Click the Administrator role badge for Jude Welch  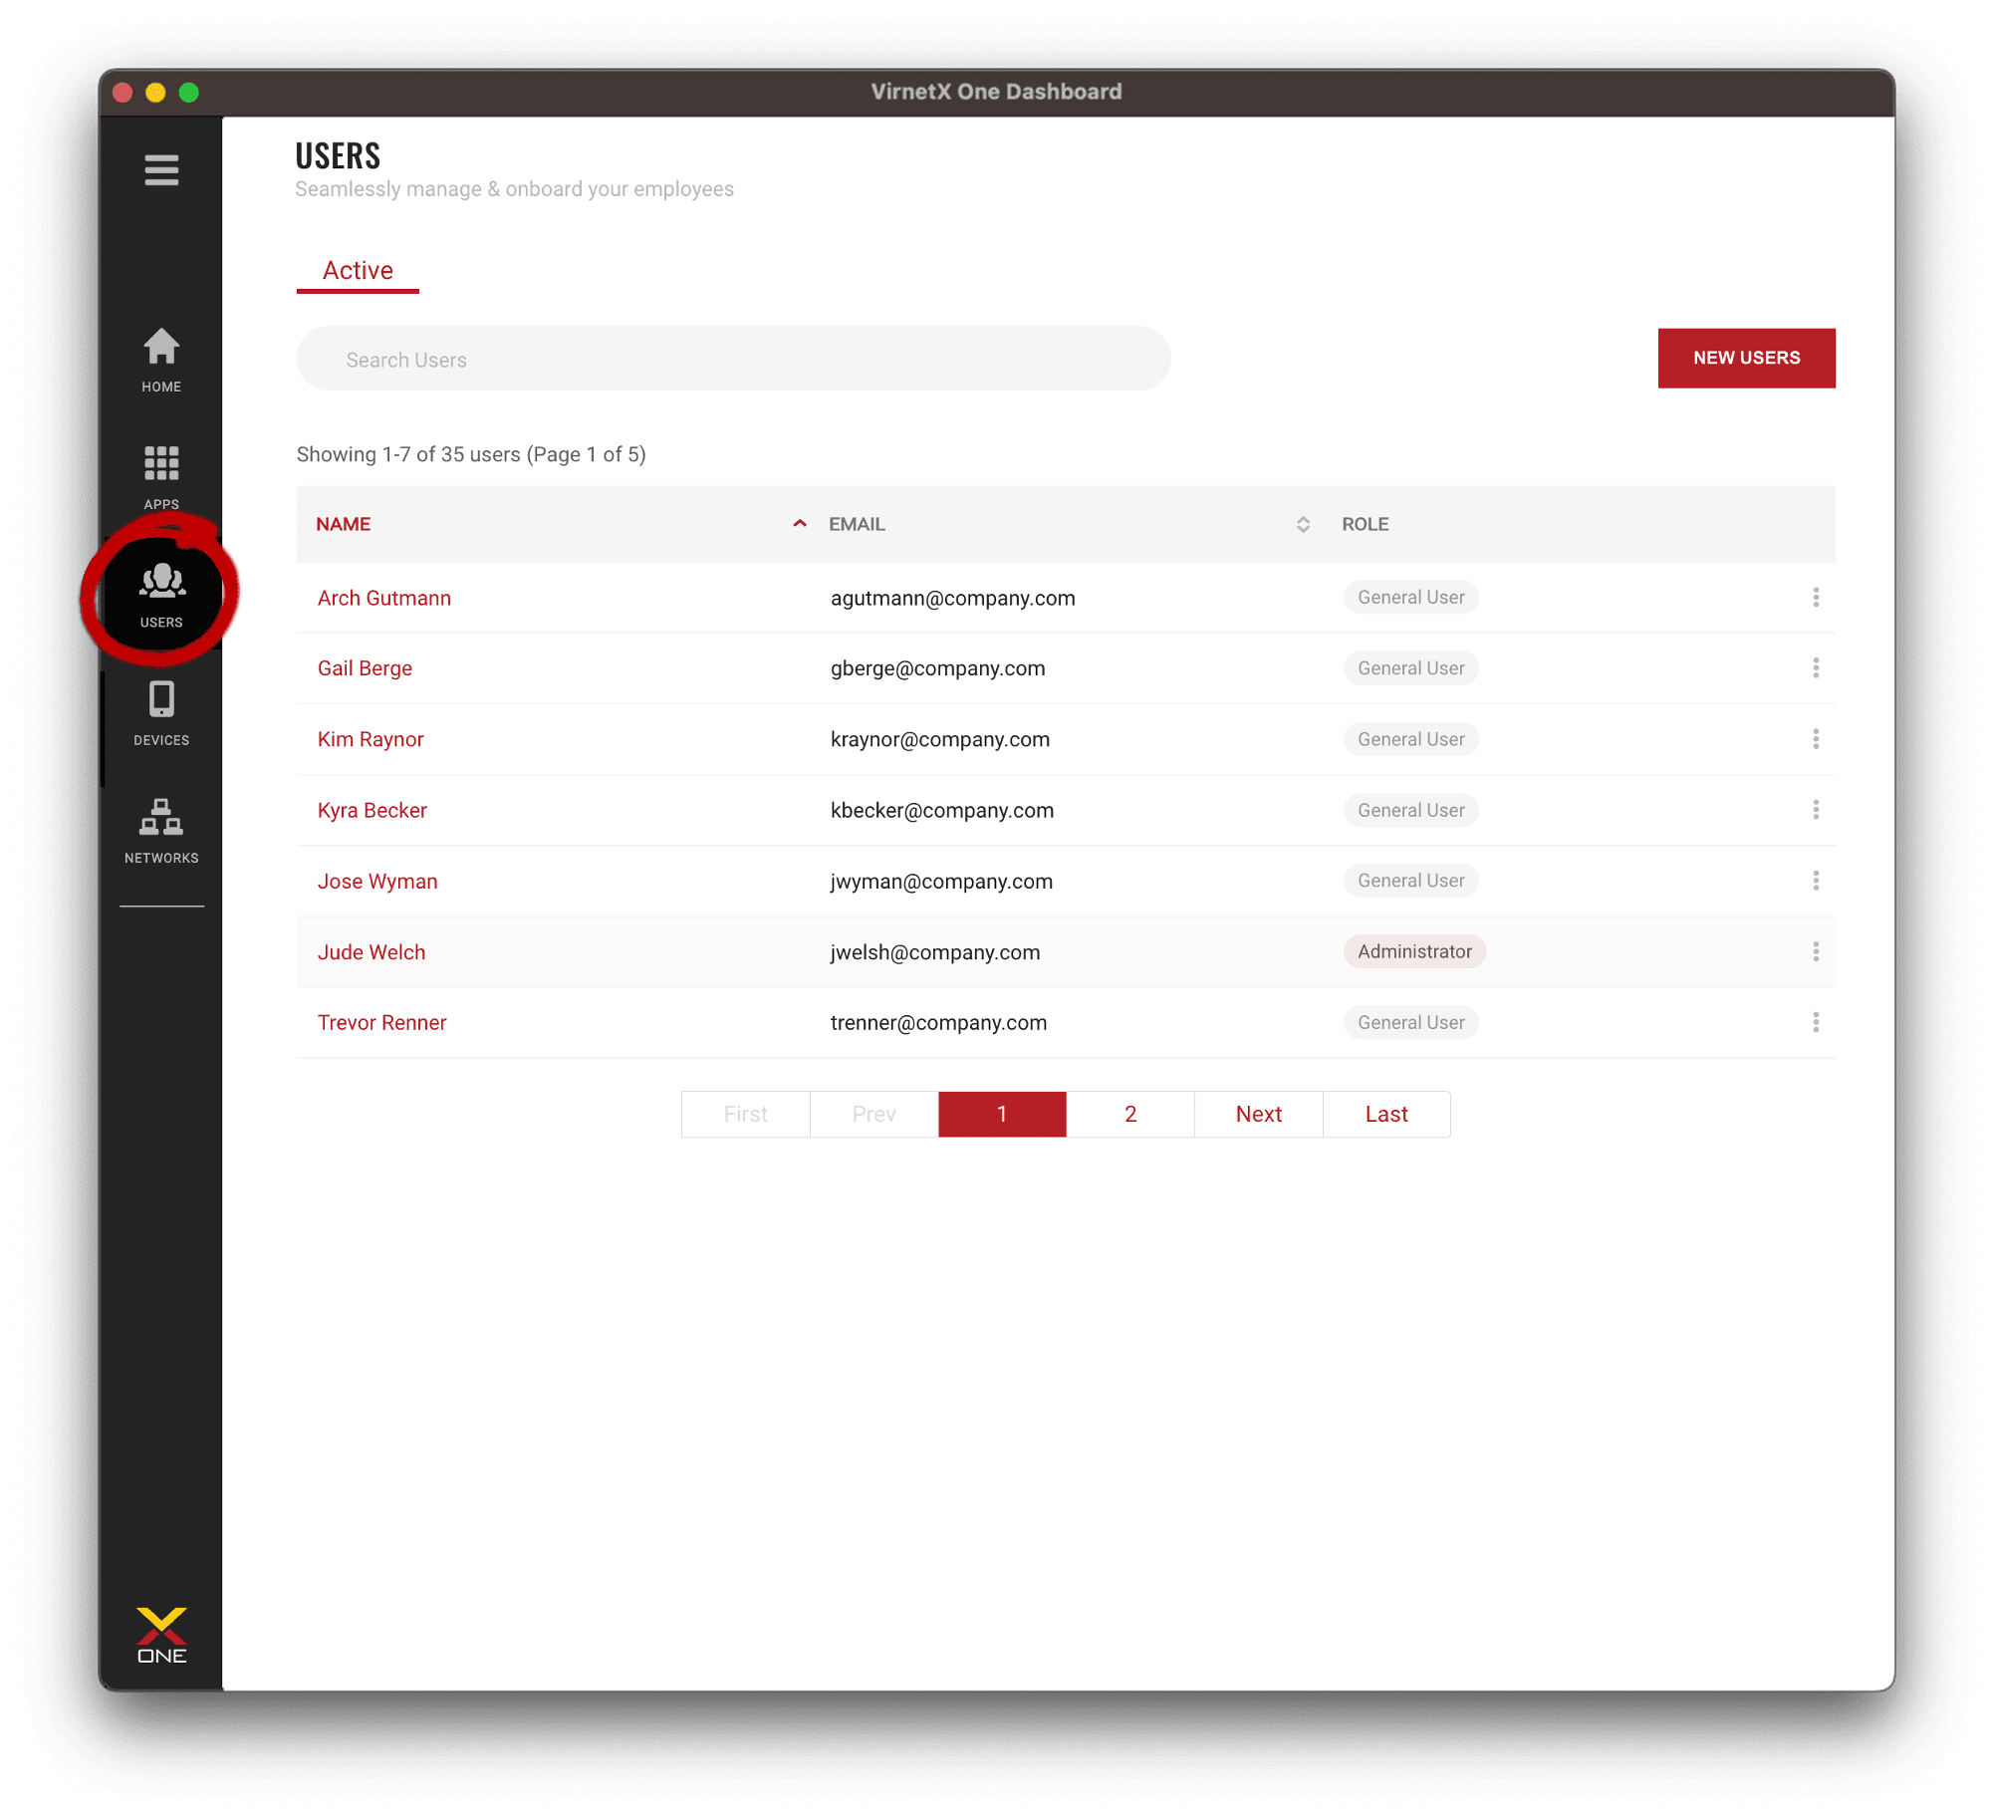pos(1414,951)
